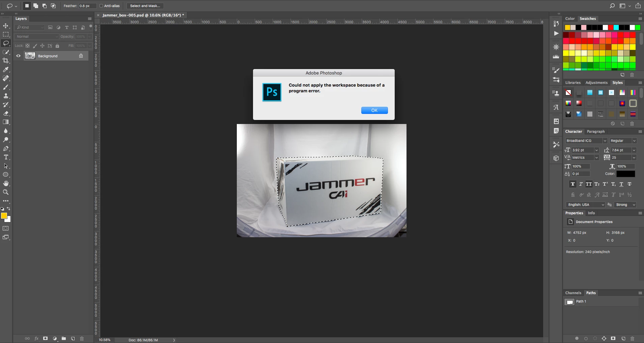
Task: Click the black Character text color swatch
Action: 625,174
